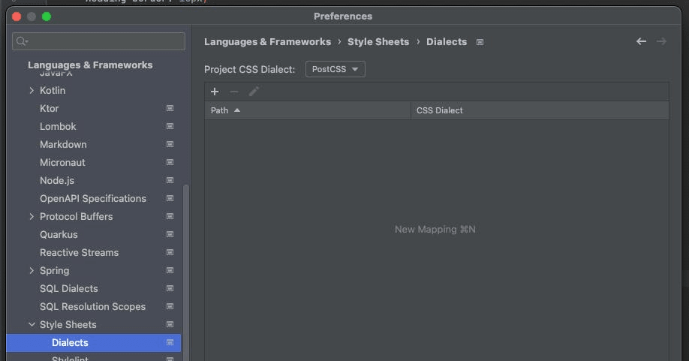This screenshot has width=689, height=361.
Task: Add a new dialect mapping with plus icon
Action: pos(215,92)
